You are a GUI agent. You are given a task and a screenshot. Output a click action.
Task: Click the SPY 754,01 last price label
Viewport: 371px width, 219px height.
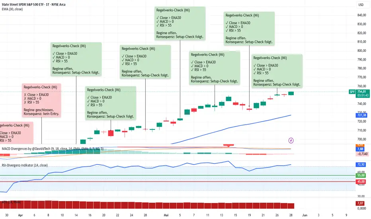pos(359,93)
